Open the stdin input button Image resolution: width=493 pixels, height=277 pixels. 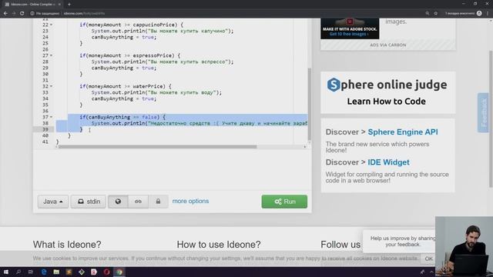[x=89, y=202]
